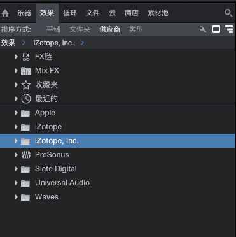Switch to the 素材池 tab

coord(158,13)
